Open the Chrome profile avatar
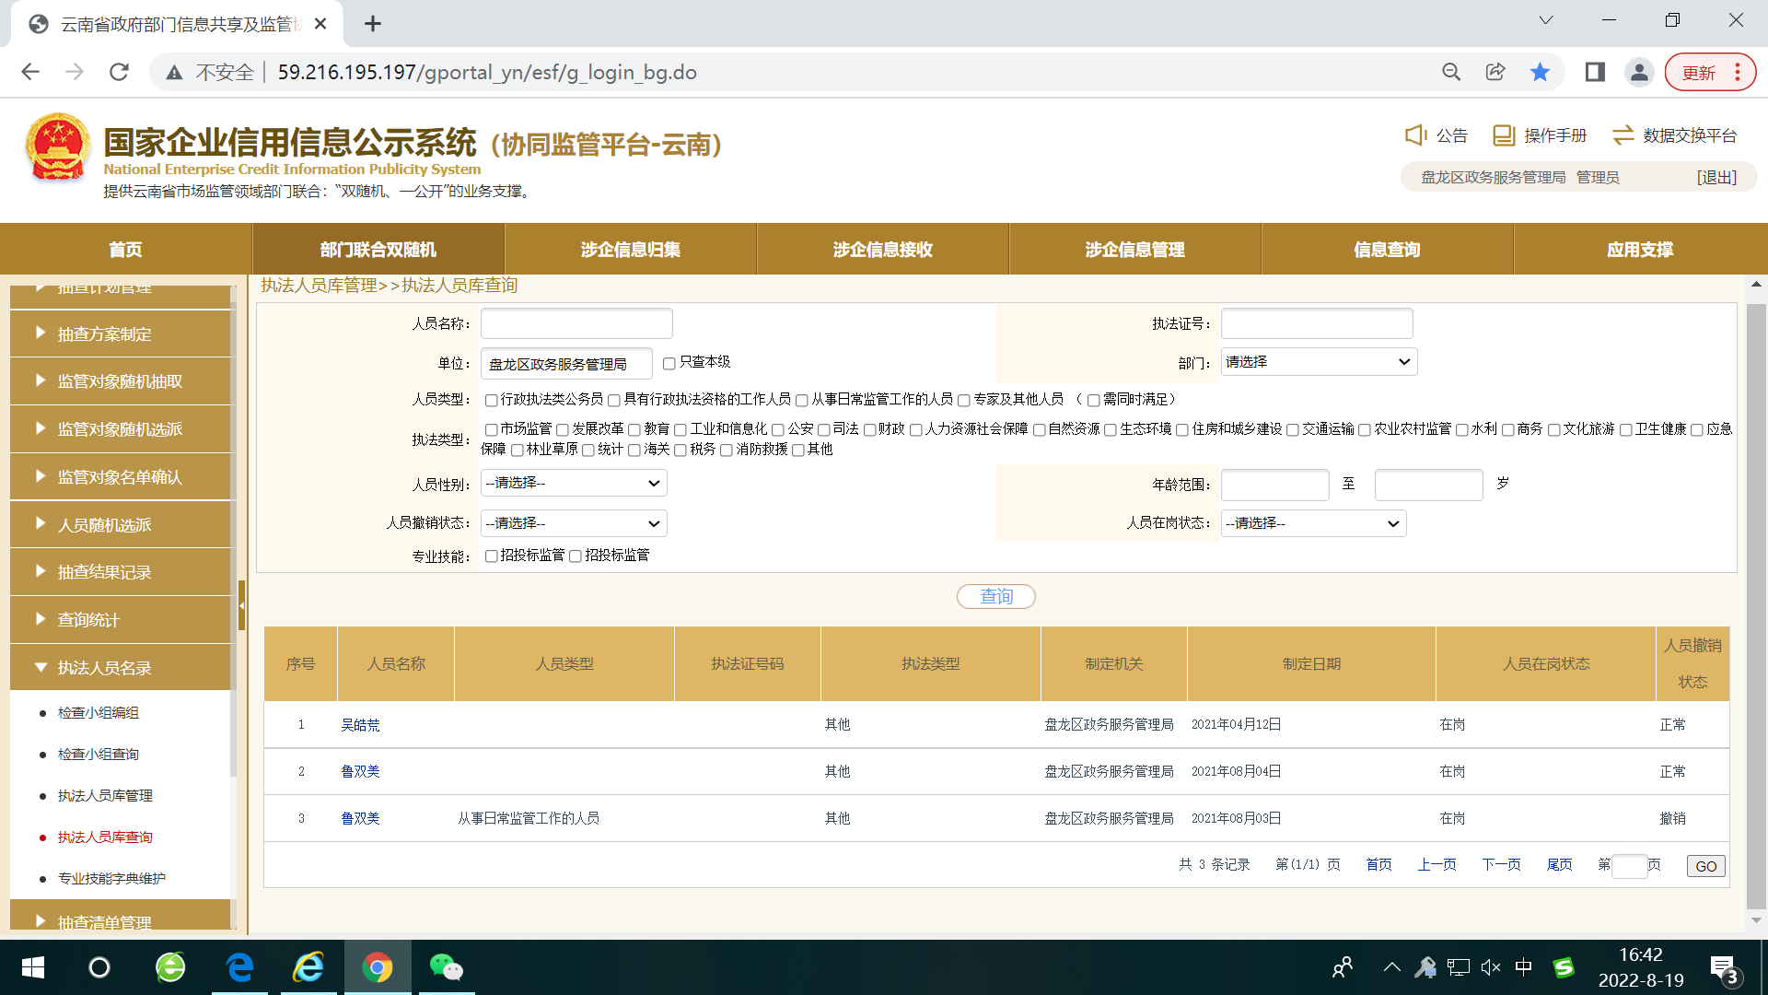Viewport: 1768px width, 995px height. 1639,72
